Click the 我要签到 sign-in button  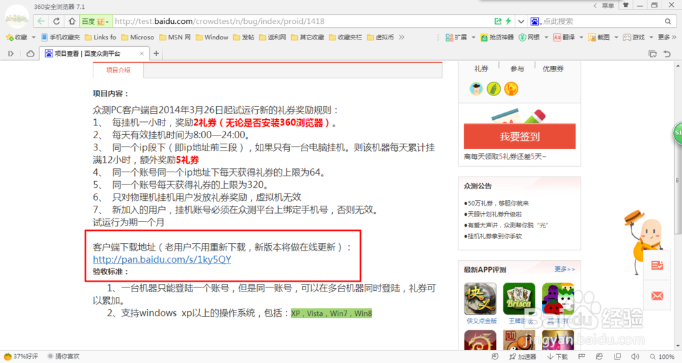coord(519,136)
